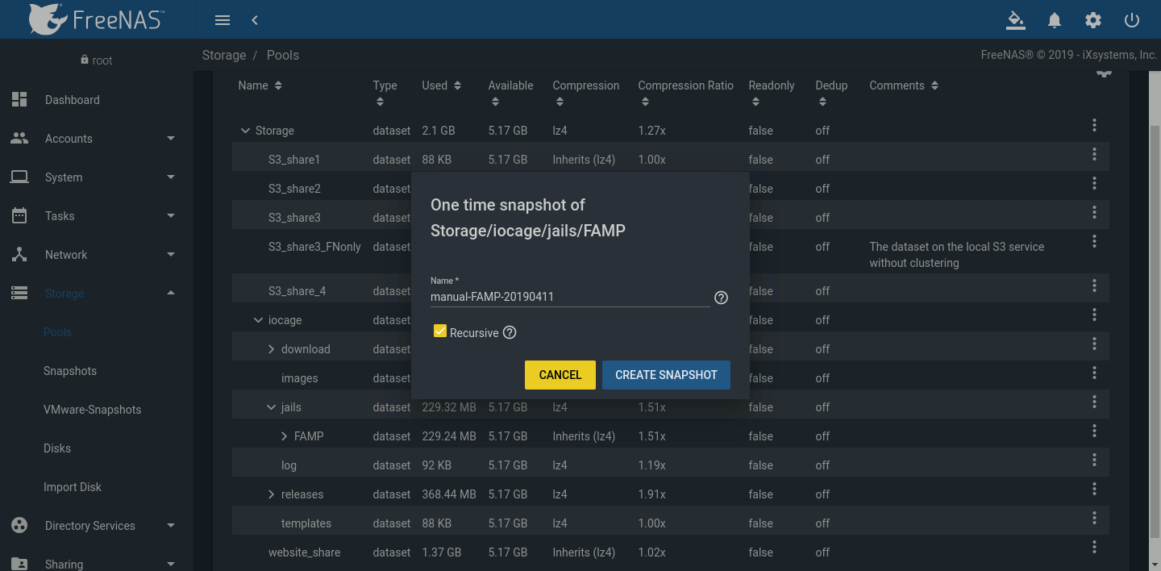Viewport: 1161px width, 571px height.
Task: Open actions menu for images row
Action: [x=1094, y=373]
